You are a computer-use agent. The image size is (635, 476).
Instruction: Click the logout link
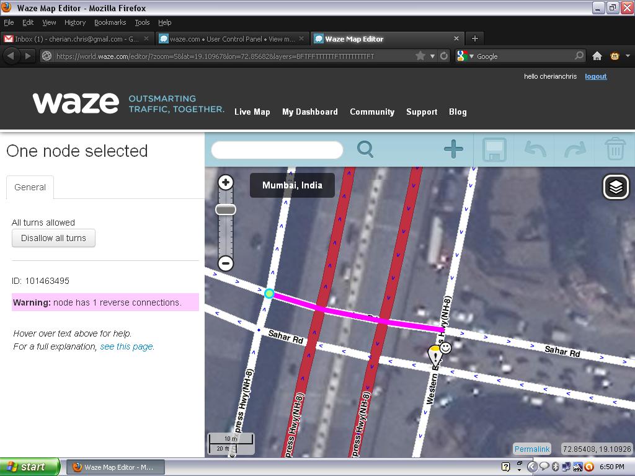(x=595, y=76)
